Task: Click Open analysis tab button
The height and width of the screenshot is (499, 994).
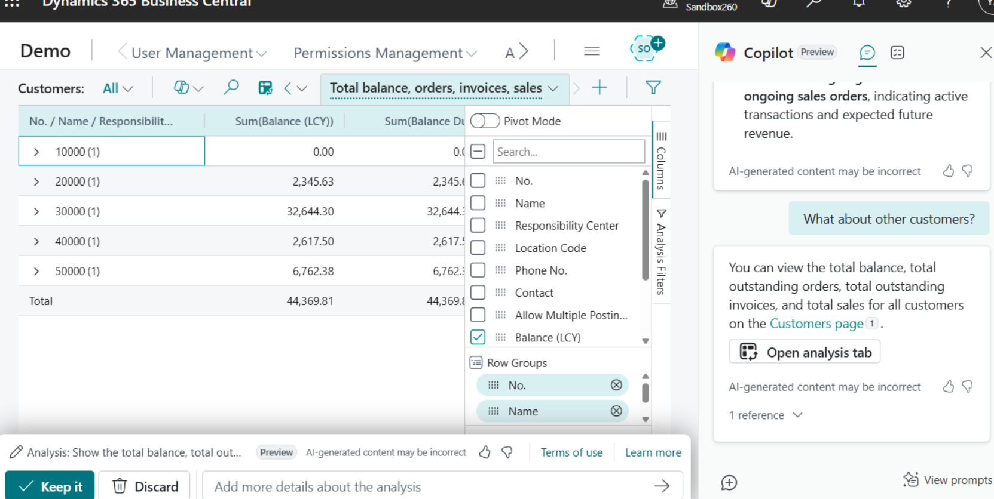Action: [x=805, y=352]
